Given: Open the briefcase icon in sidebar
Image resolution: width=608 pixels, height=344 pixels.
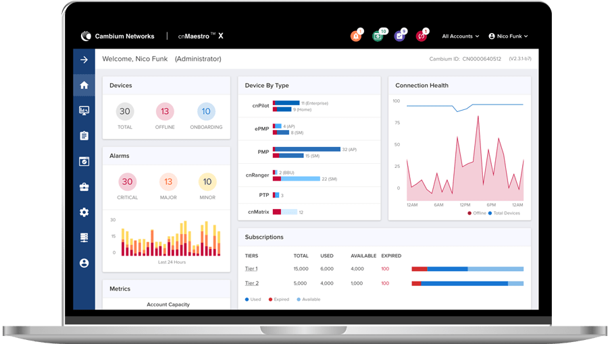Looking at the screenshot, I should tap(84, 187).
